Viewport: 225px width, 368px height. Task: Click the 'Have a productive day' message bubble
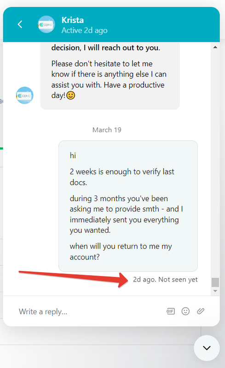click(110, 76)
